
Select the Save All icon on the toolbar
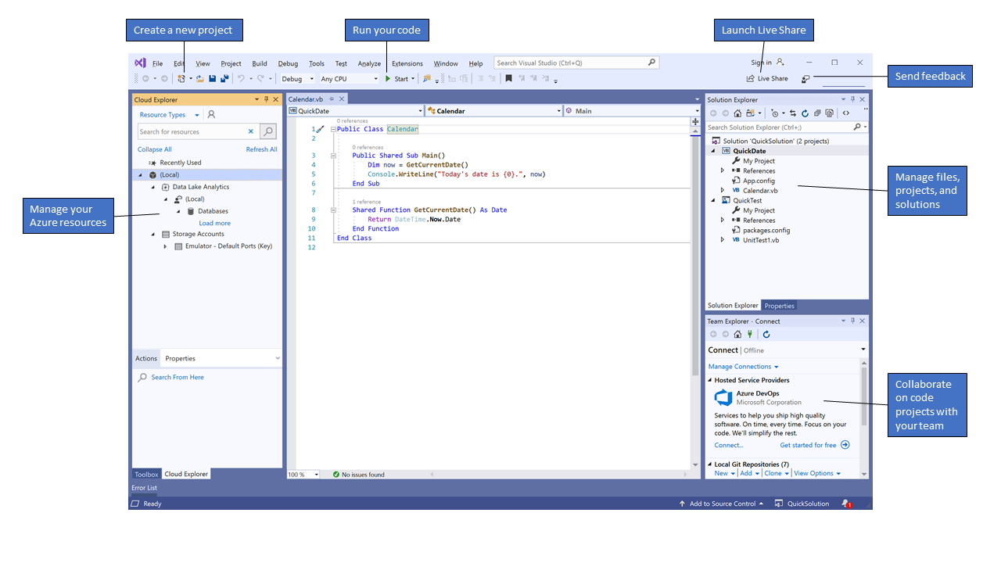point(223,78)
